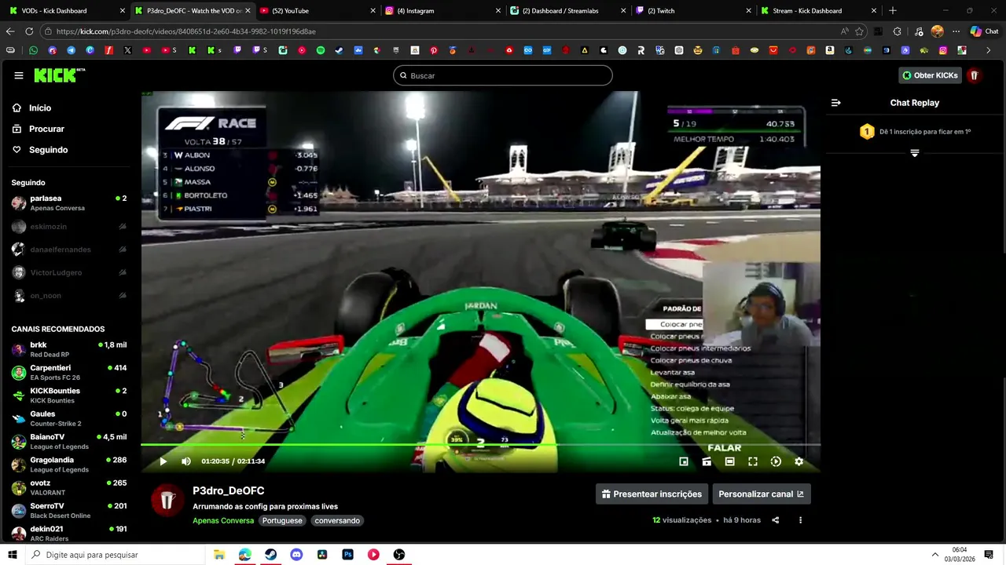The image size is (1006, 565).
Task: Switch to the YouTube browser tab
Action: point(318,11)
